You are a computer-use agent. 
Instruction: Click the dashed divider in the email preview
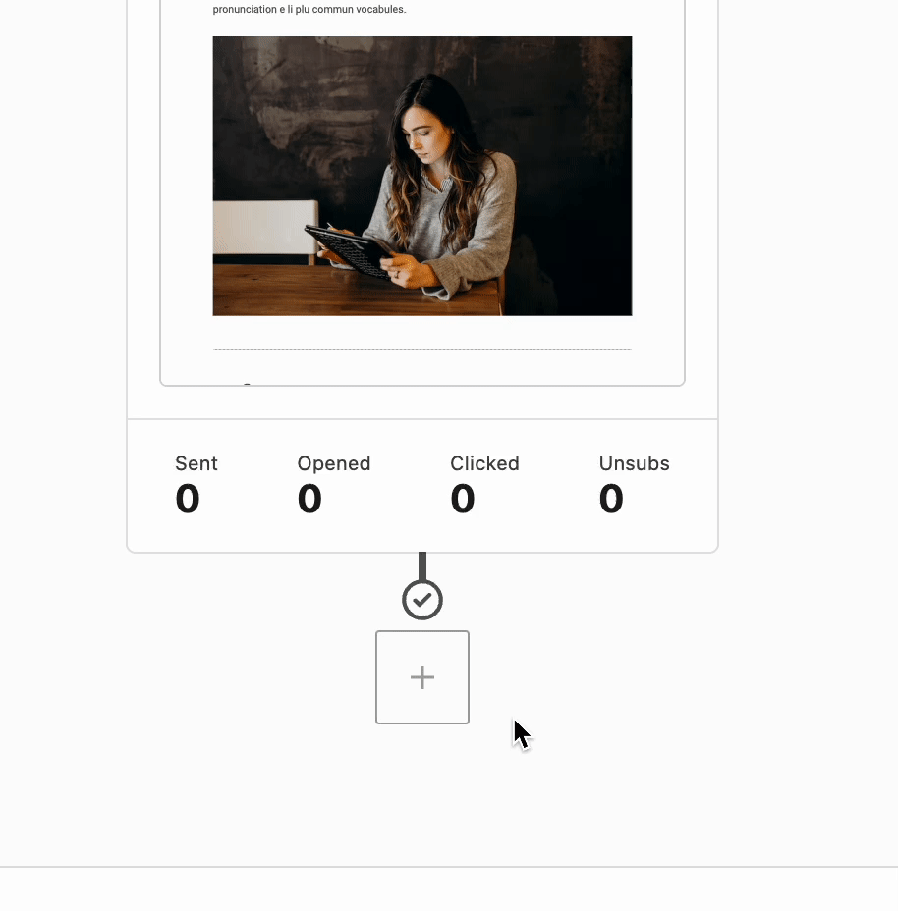[422, 349]
